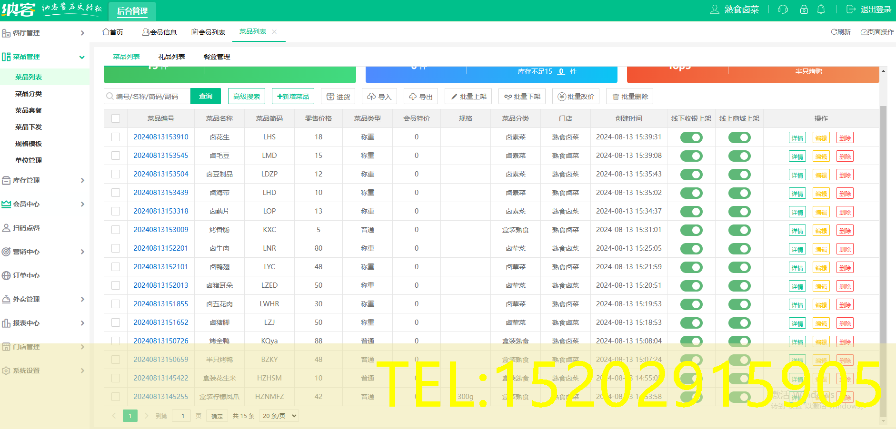
Task: Click the 批量删除 trash button
Action: (629, 97)
